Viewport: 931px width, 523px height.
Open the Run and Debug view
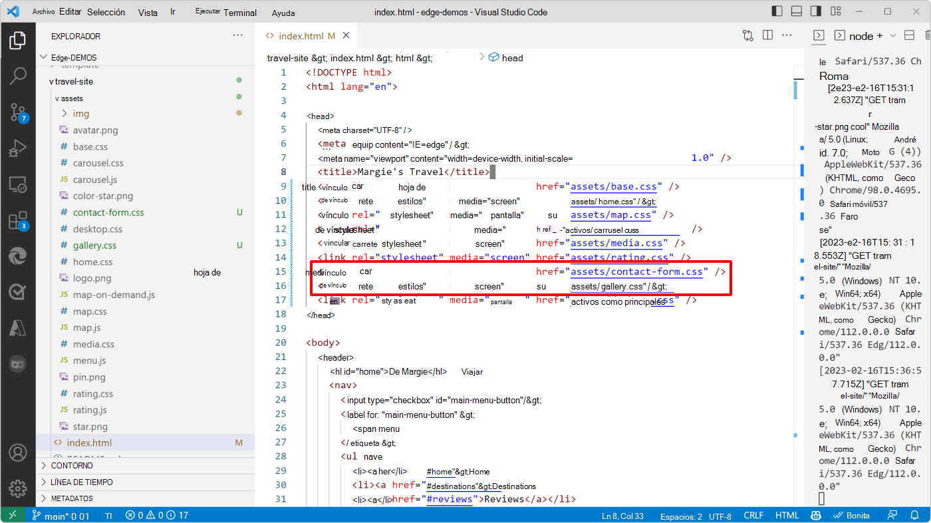coord(18,148)
